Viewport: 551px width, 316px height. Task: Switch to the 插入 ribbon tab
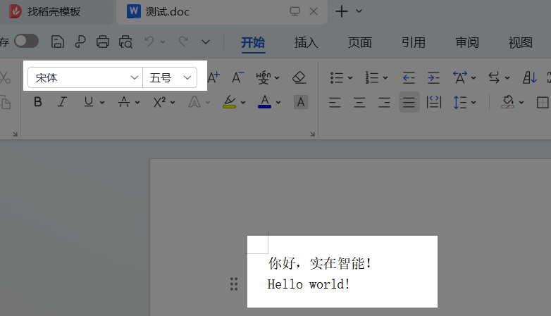pyautogui.click(x=307, y=42)
